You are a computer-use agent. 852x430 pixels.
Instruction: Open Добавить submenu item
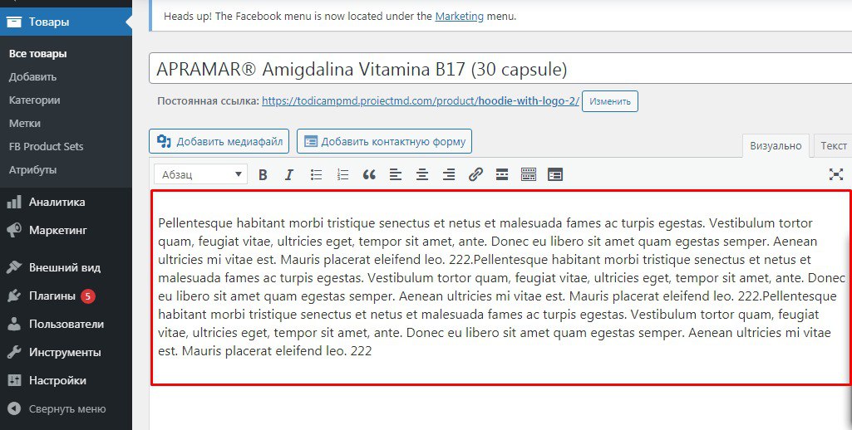32,77
